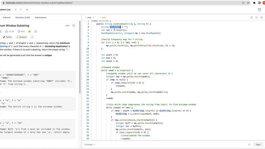Open the timer alarm clock icon
Screen dimensions: 265x149
click(260, 10)
